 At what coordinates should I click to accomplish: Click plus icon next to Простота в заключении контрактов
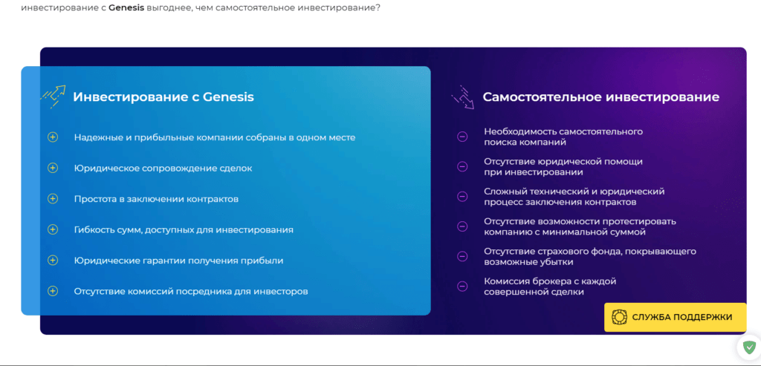click(53, 199)
